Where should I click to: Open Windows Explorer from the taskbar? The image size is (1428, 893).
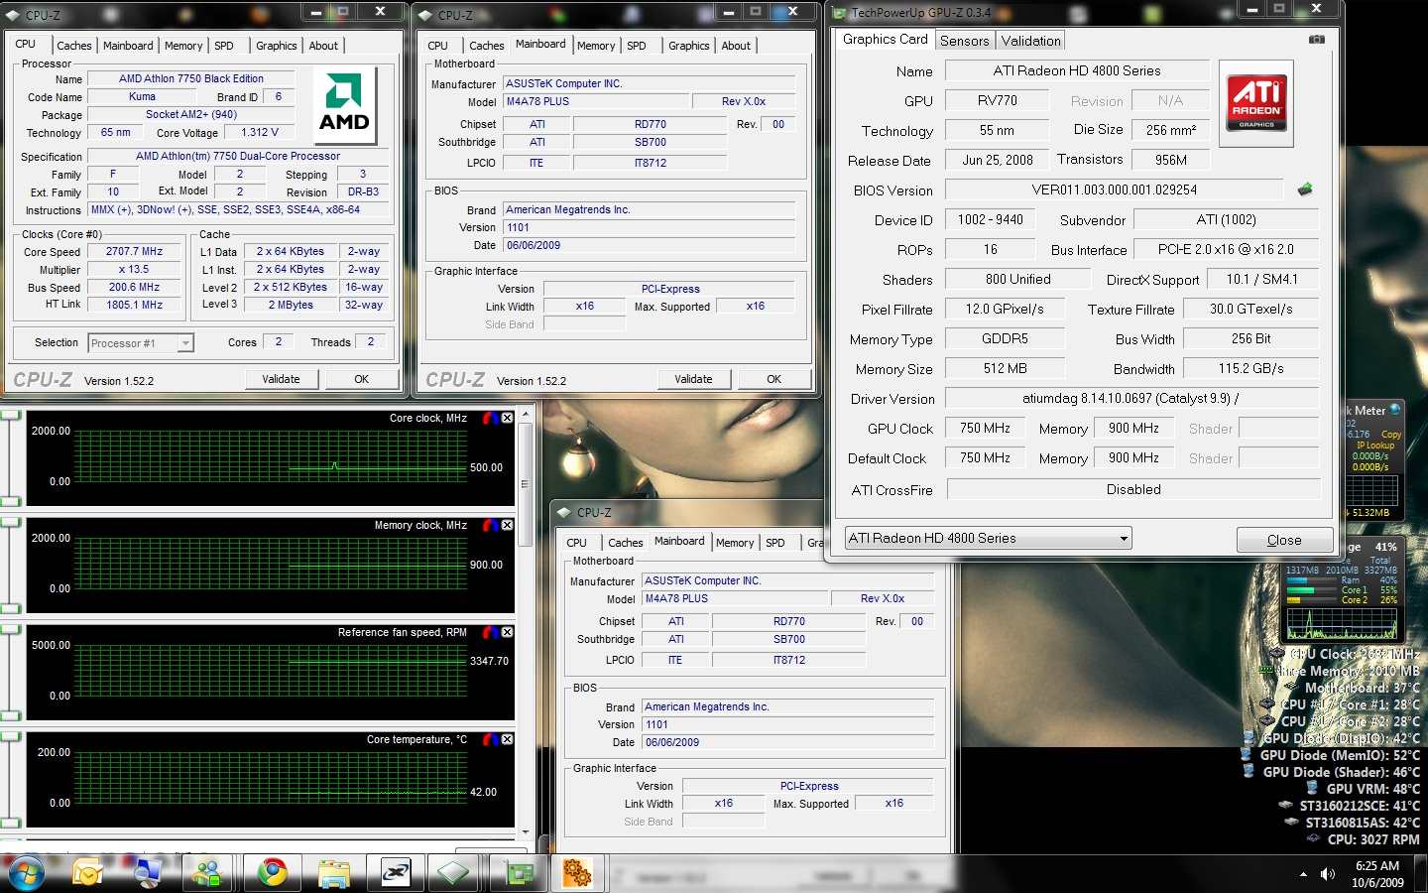click(334, 873)
